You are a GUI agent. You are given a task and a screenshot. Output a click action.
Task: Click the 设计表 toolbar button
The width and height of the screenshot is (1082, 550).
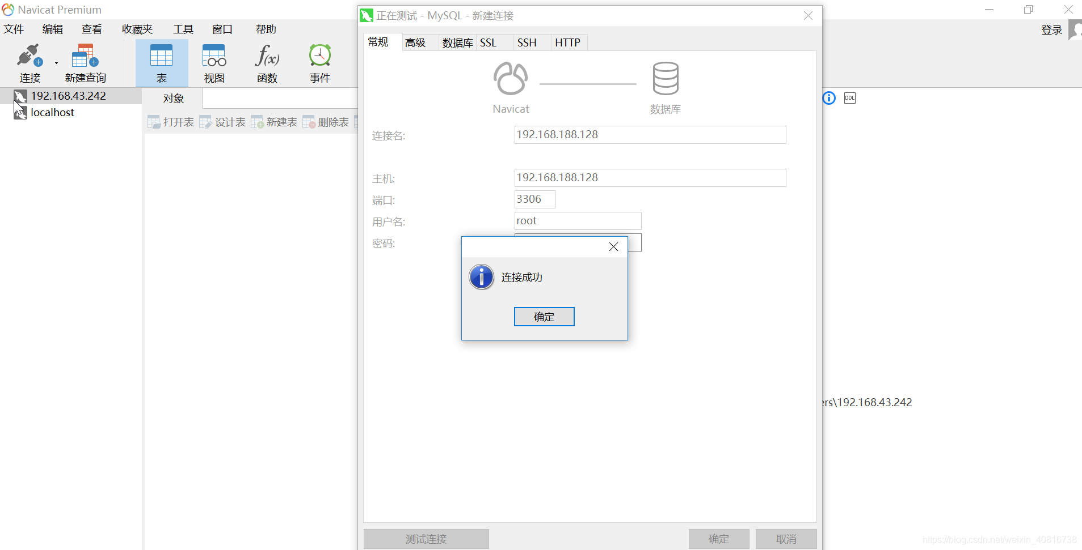click(222, 122)
